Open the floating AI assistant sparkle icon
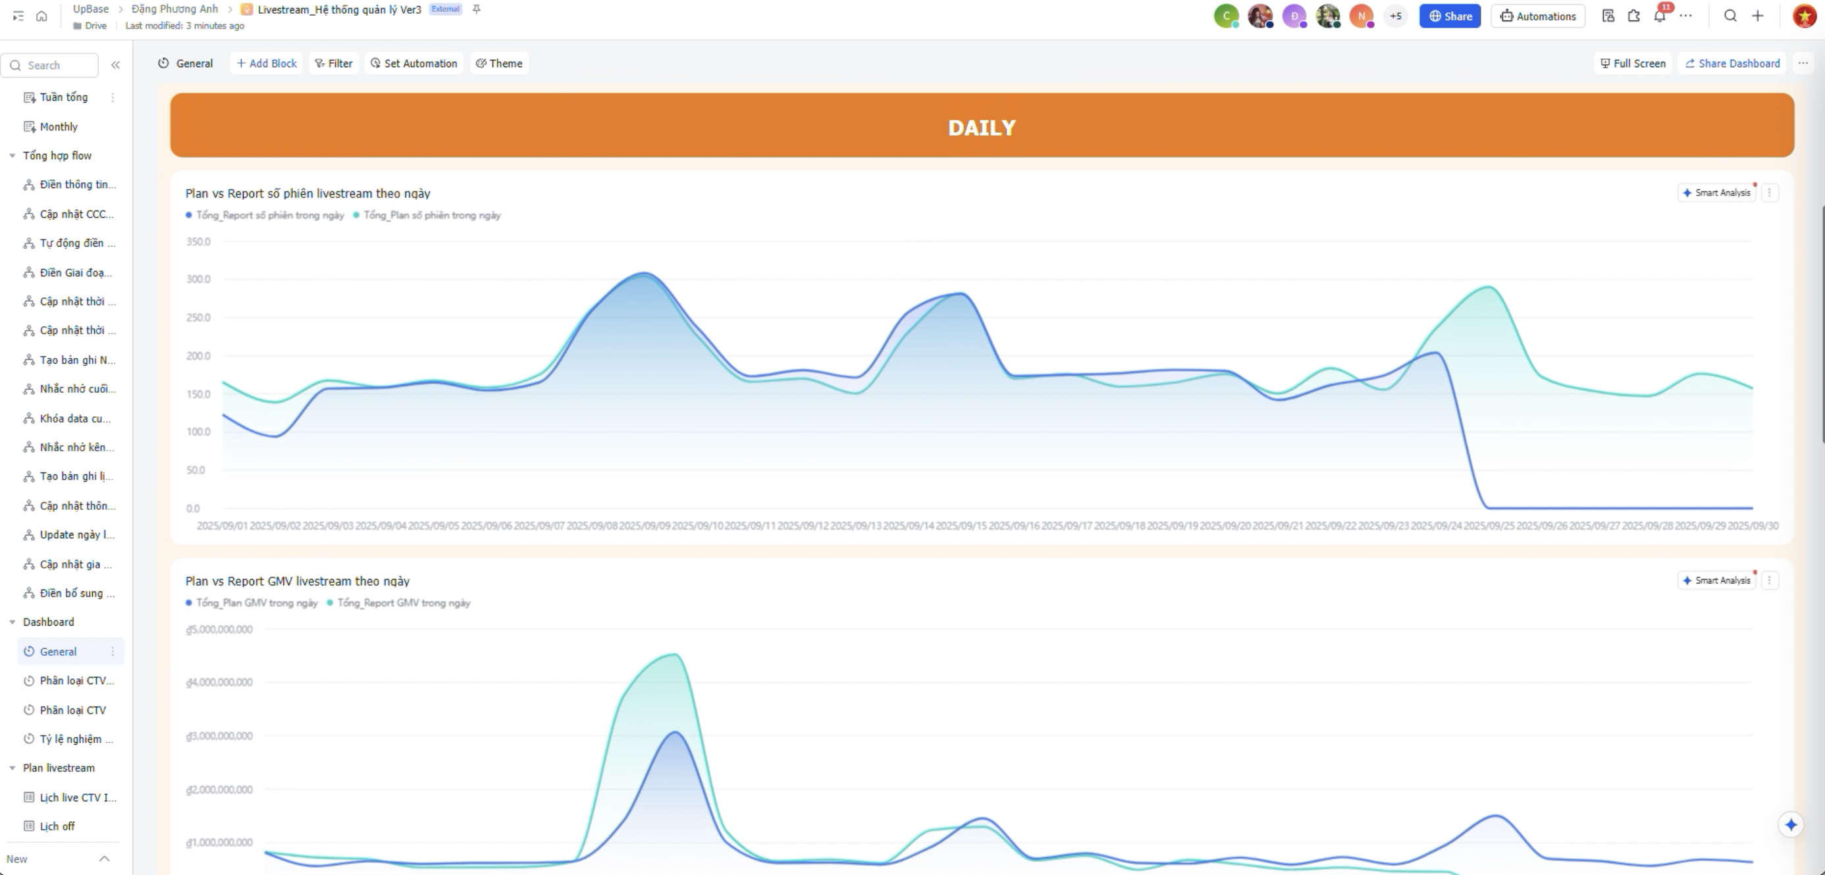 click(1790, 825)
